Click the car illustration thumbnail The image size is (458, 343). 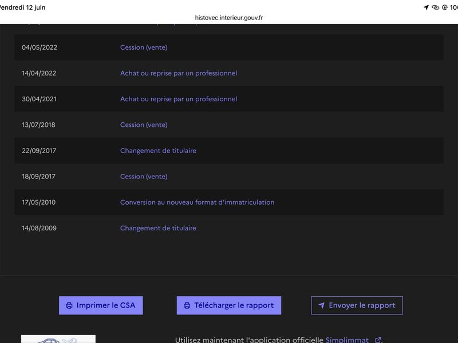pyautogui.click(x=58, y=339)
